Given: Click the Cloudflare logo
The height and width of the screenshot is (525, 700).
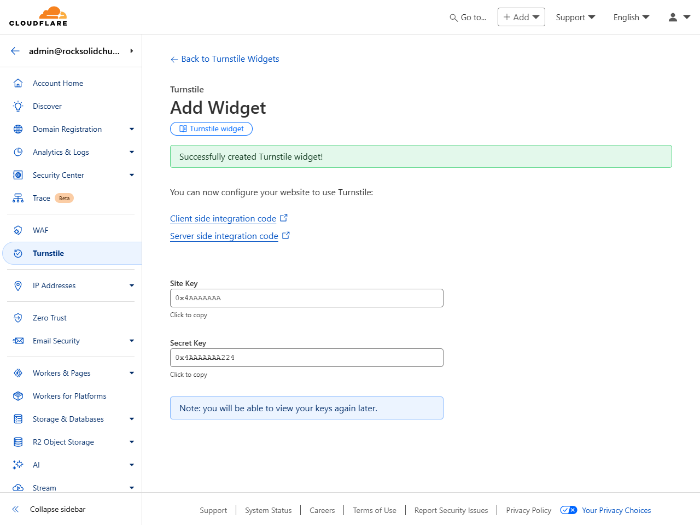Looking at the screenshot, I should click(38, 16).
